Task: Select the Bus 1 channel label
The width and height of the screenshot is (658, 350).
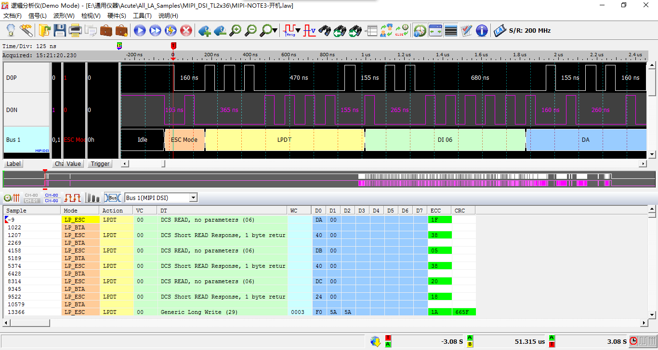Action: tap(26, 140)
